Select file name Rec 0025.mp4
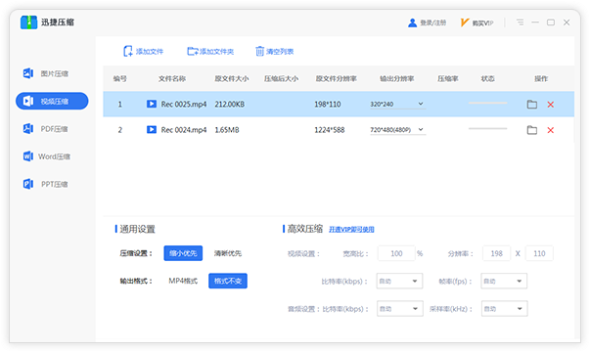The width and height of the screenshot is (590, 352). [184, 105]
